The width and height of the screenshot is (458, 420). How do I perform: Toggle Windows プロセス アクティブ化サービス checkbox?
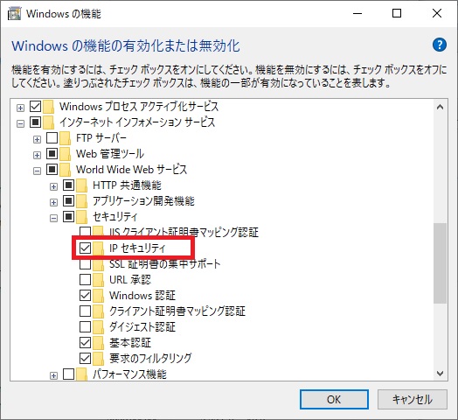[35, 107]
